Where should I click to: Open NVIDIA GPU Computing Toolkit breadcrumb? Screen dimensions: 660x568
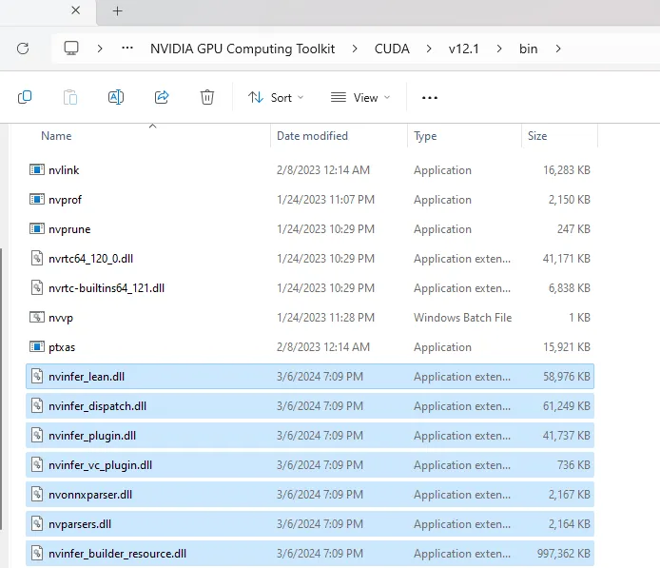pyautogui.click(x=243, y=49)
